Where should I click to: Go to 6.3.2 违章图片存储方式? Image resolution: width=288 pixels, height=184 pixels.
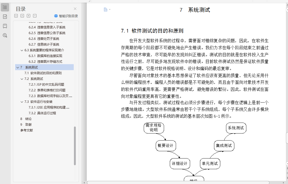45,61
